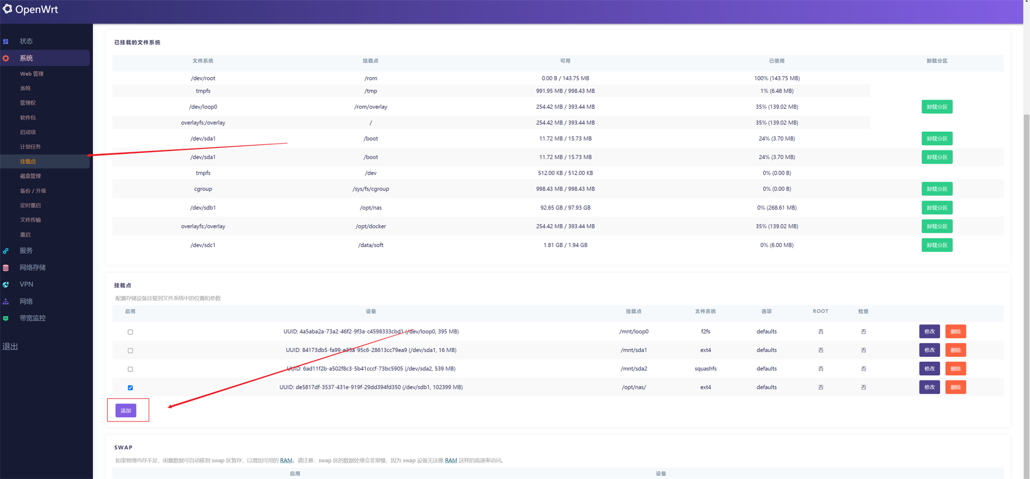Open the 备份 / 升级 submenu item
This screenshot has height=479, width=1030.
(33, 191)
